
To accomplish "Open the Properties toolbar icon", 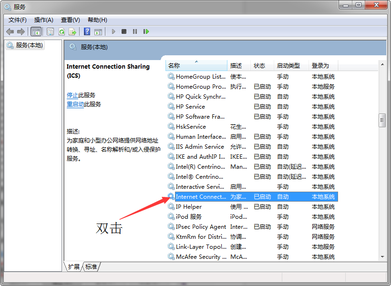I will click(x=50, y=31).
